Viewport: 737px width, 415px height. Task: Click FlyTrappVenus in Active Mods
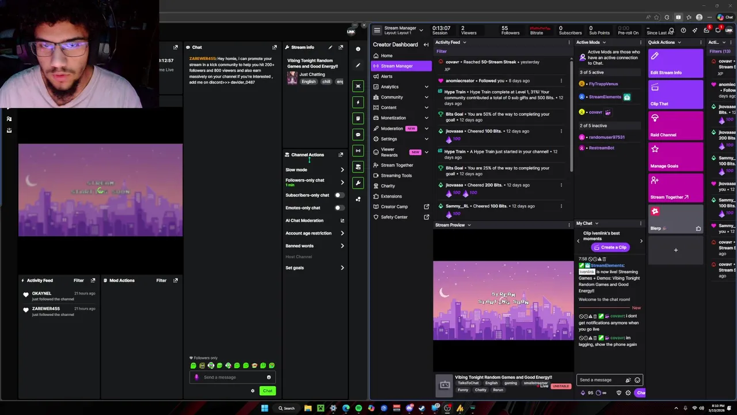pos(603,84)
